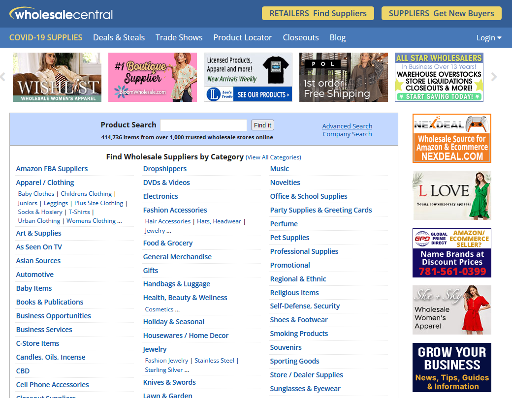The width and height of the screenshot is (512, 398).
Task: Open the COVID-19 Supplies menu item
Action: tap(46, 37)
